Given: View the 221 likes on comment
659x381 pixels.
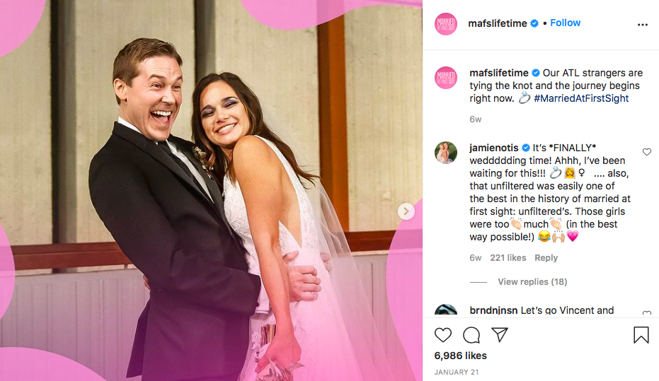Looking at the screenshot, I should tap(508, 257).
